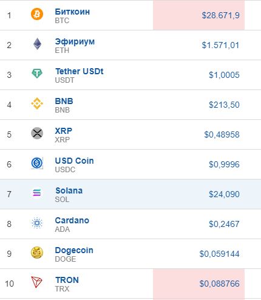Select the Dogecoin name link

pyautogui.click(x=74, y=251)
